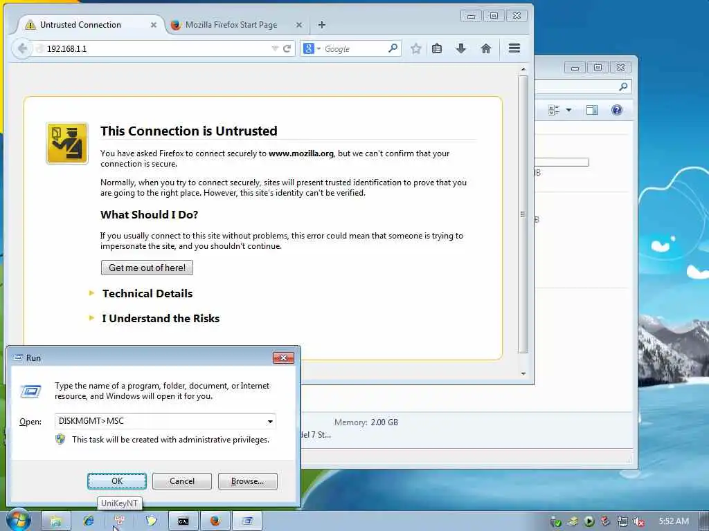Click the green checkmark tray icon
Screen dimensions: 709x531
tap(556, 521)
